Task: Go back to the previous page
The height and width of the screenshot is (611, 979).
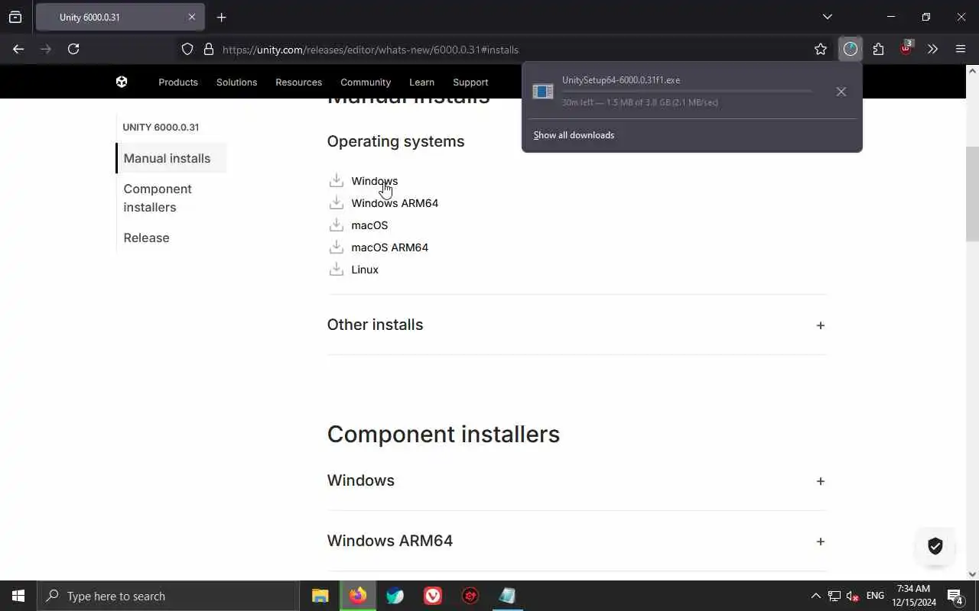Action: 18,49
